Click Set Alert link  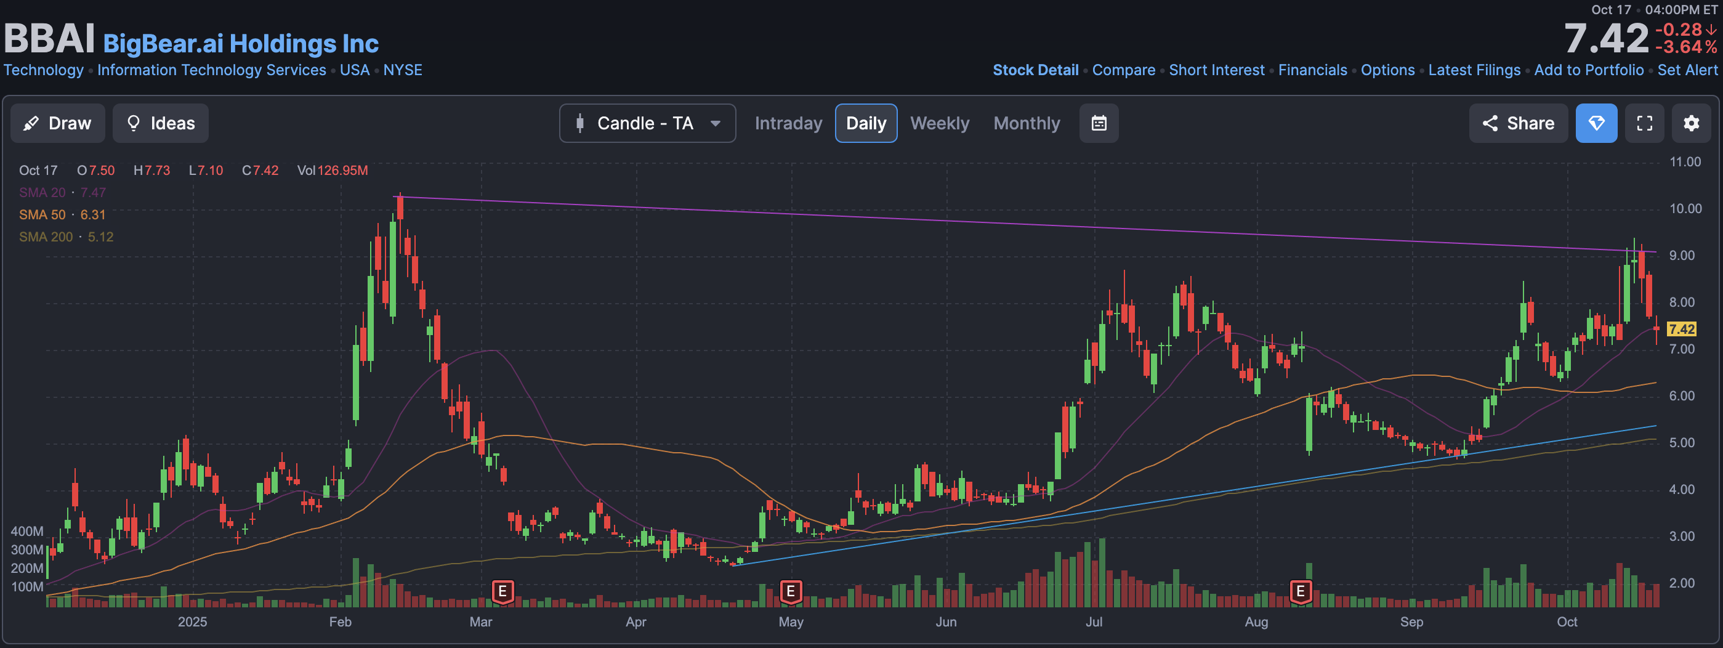1687,70
